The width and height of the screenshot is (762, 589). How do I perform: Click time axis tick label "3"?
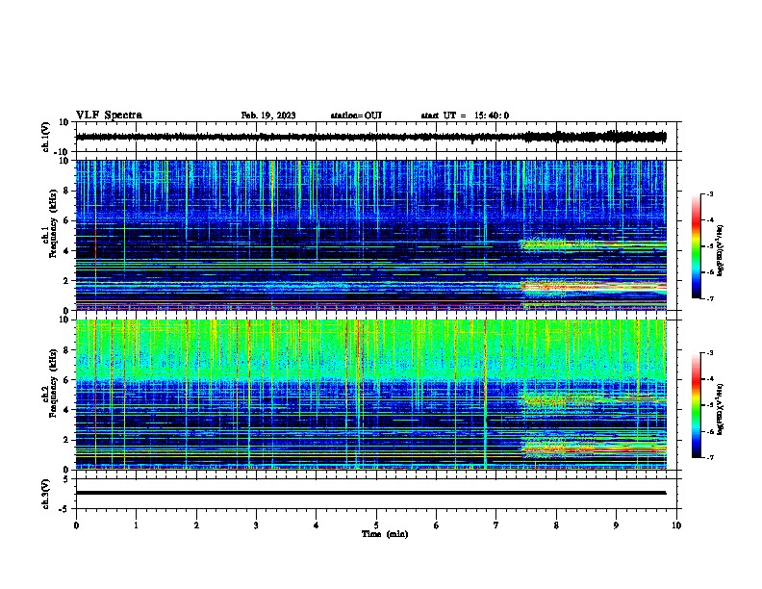(x=256, y=525)
